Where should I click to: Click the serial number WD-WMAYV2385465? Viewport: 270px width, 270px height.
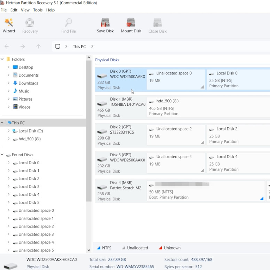135,267
